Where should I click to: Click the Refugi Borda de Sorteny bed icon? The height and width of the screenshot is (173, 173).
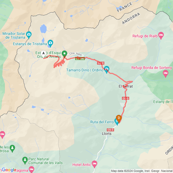[166, 73]
